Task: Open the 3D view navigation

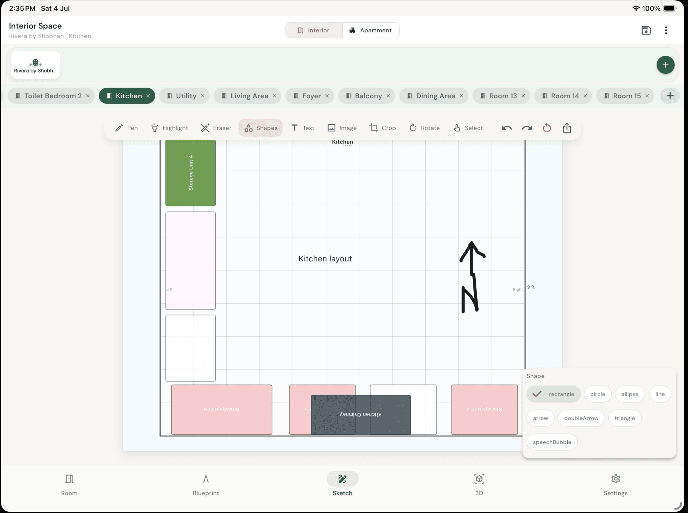Action: tap(479, 485)
